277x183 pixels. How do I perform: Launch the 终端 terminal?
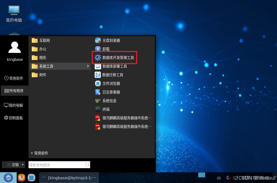click(102, 109)
